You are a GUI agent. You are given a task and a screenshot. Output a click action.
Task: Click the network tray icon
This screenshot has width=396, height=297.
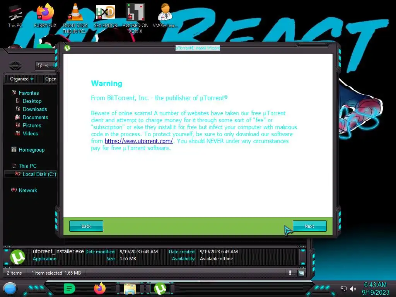coord(344,288)
